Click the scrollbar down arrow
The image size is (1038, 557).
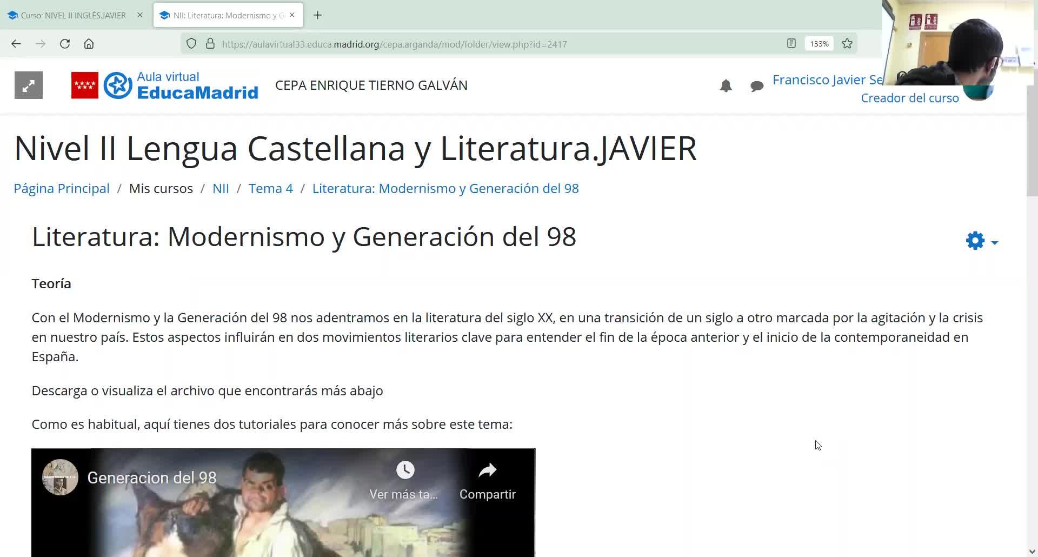coord(1032,551)
